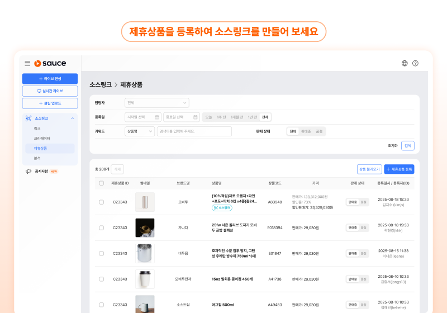Image resolution: width=447 pixels, height=313 pixels.
Task: Click 소스링크 in the breadcrumb
Action: point(101,84)
